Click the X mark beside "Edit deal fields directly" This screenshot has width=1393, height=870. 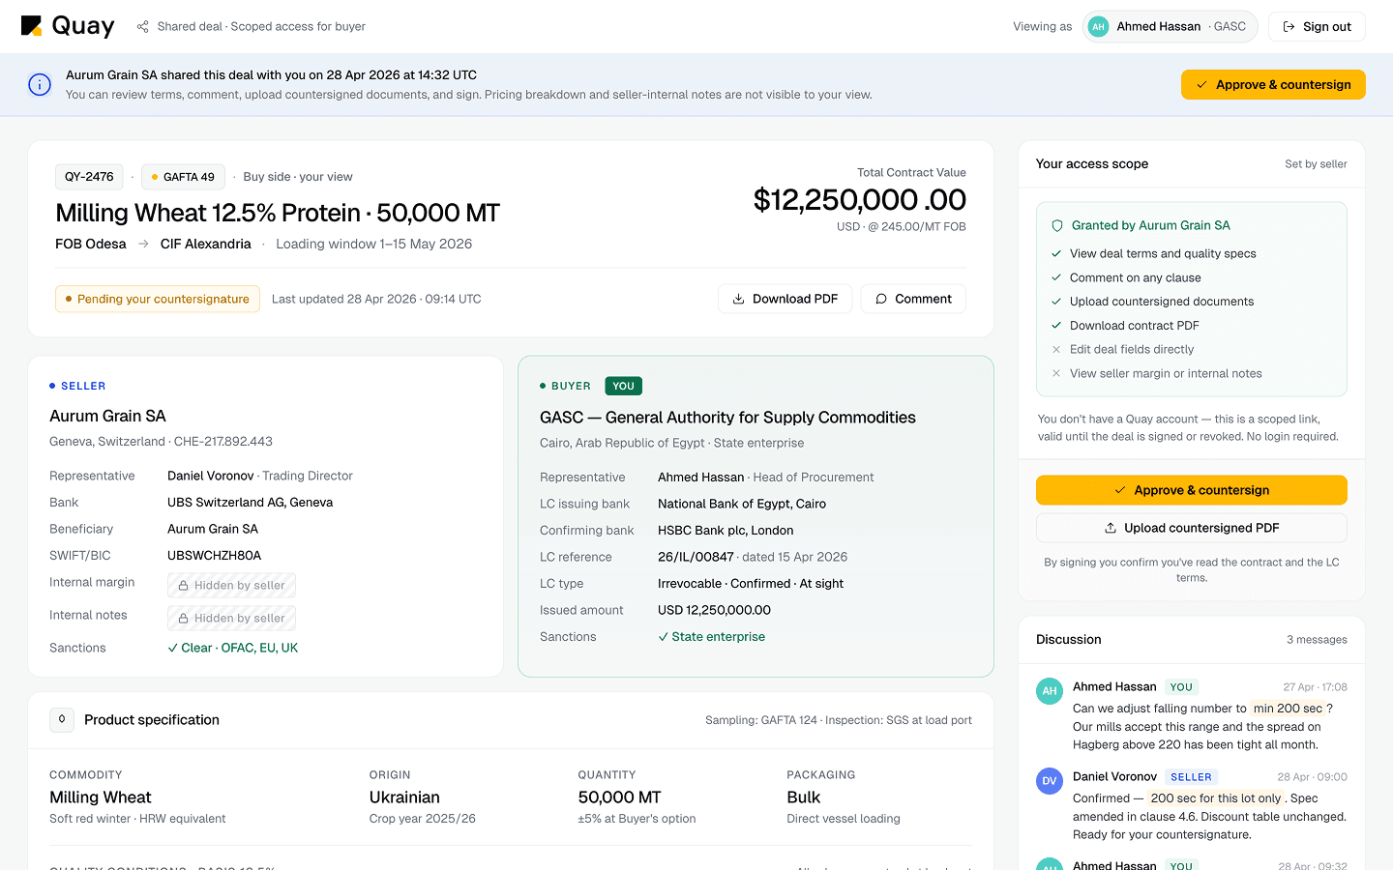1056,350
